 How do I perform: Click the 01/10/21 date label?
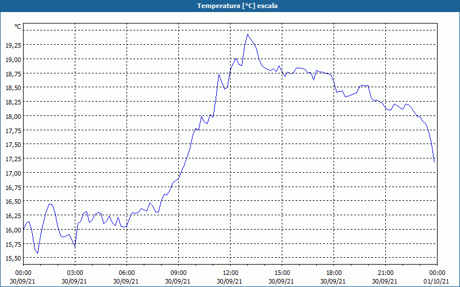click(436, 281)
